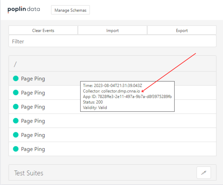Click the Time line in the tooltip
This screenshot has width=223, height=185.
[x=112, y=86]
